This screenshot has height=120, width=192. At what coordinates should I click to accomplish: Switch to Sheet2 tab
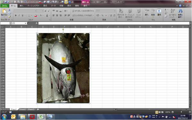[22, 109]
